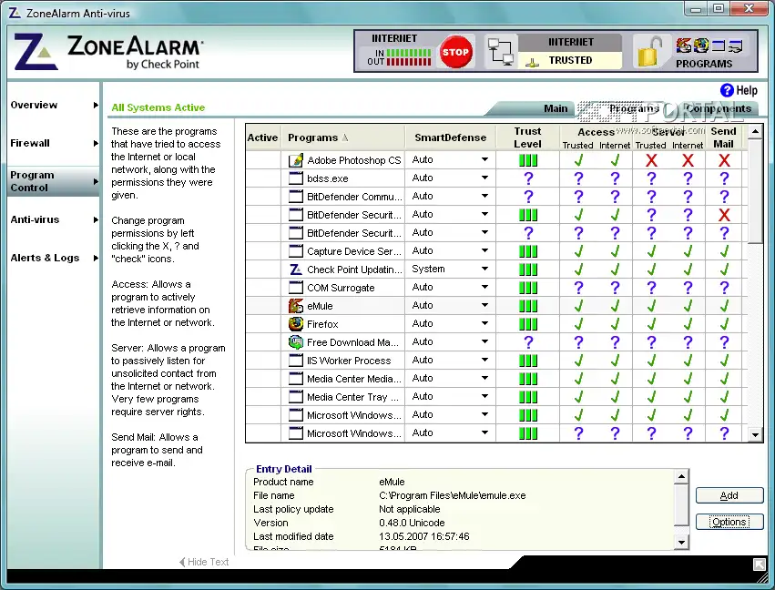Click the red STOP button
This screenshot has height=590, width=775.
pos(455,52)
